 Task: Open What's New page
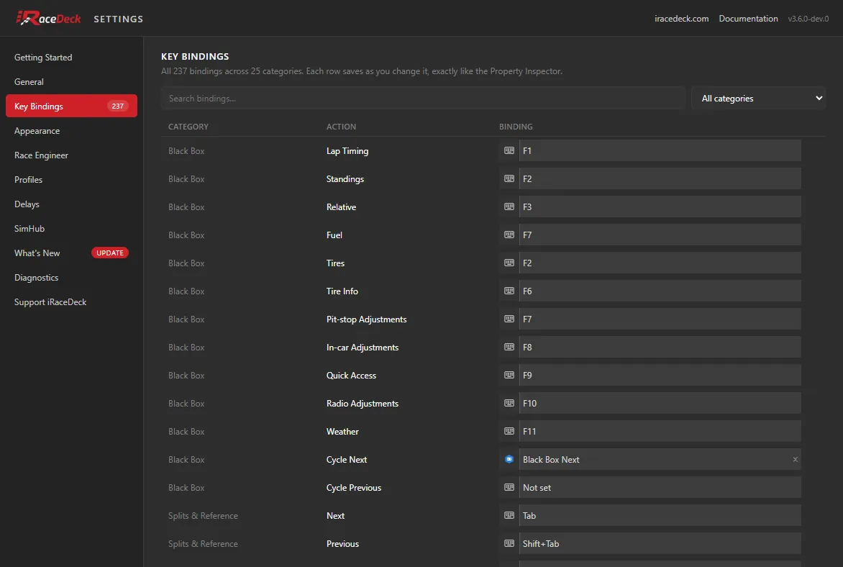point(37,253)
